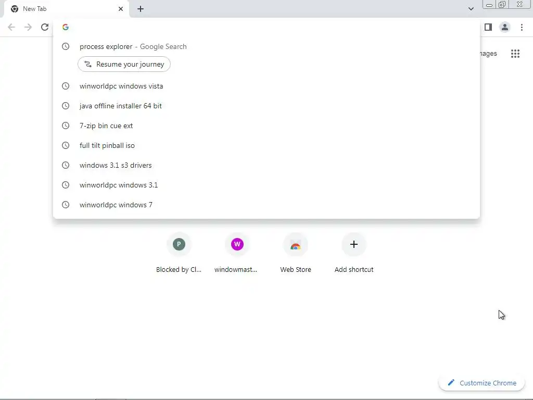Image resolution: width=533 pixels, height=400 pixels.
Task: Select winworldpc windows 7 suggestion
Action: pyautogui.click(x=266, y=204)
